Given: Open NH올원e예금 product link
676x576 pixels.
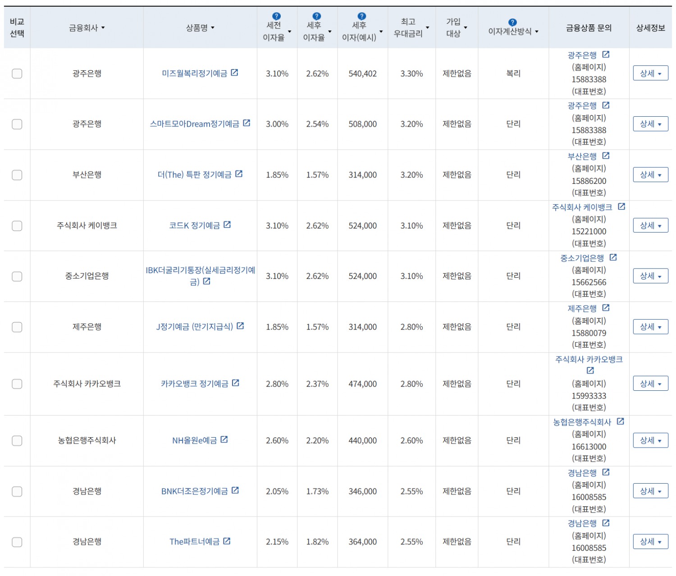Looking at the screenshot, I should [195, 440].
